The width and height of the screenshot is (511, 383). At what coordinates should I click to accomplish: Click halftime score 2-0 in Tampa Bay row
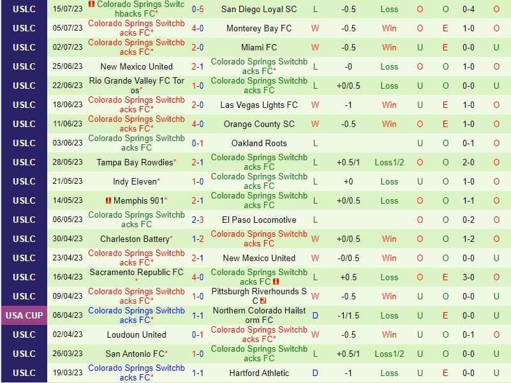point(468,162)
